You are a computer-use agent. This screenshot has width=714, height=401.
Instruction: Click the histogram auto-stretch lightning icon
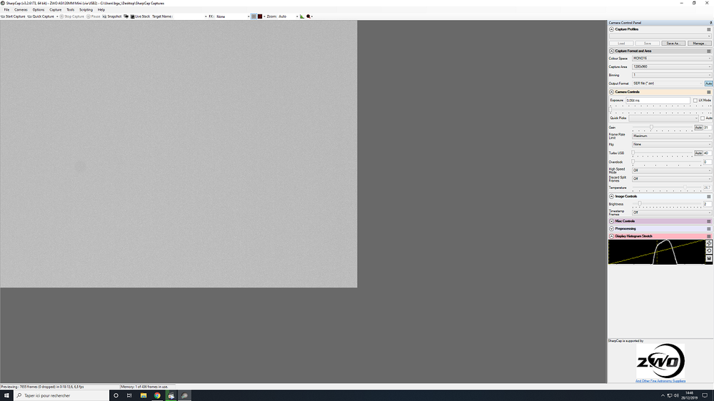(709, 243)
